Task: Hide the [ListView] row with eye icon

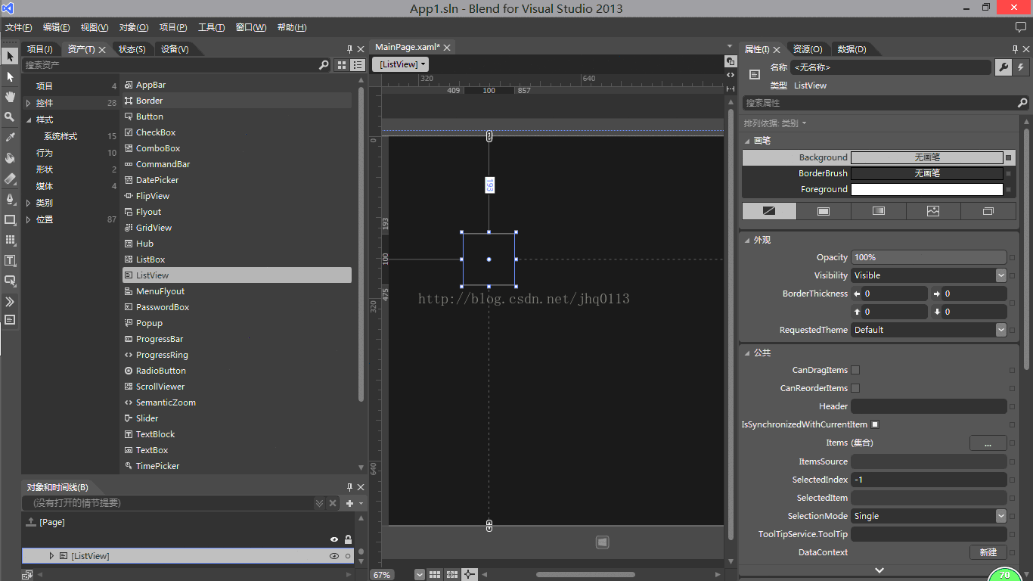Action: 333,556
